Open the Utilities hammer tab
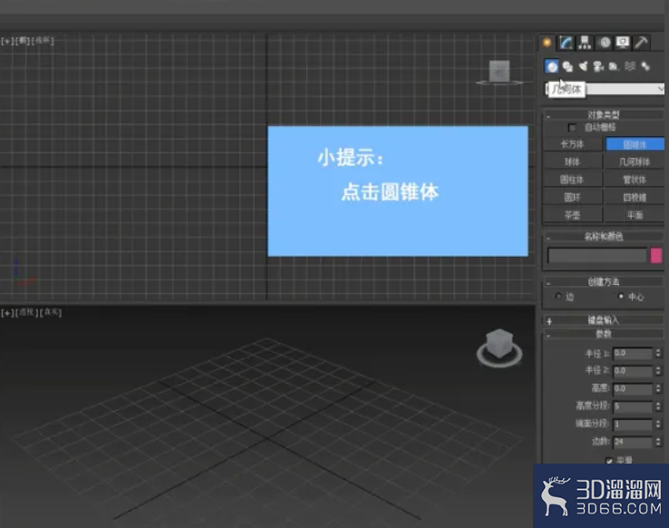669x528 pixels. pos(641,43)
